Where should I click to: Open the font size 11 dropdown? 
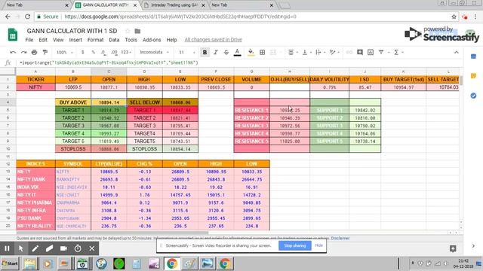(186, 53)
